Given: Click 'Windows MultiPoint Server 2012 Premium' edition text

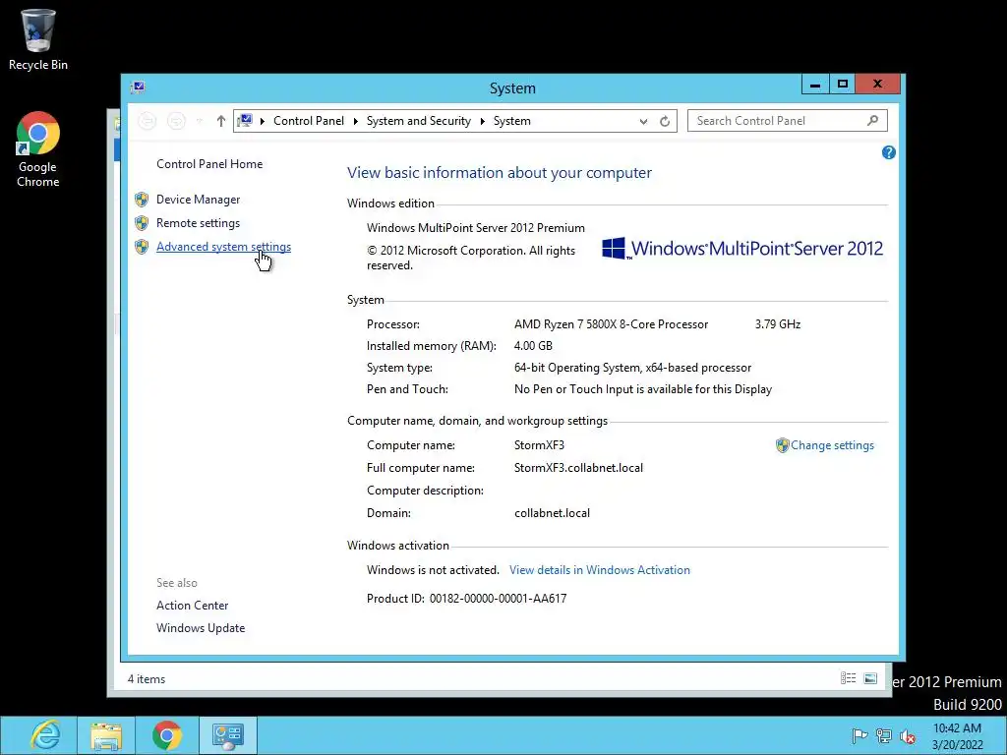Looking at the screenshot, I should [476, 228].
